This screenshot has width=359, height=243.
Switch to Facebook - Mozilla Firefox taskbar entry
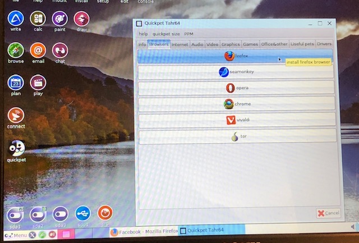[x=144, y=232]
